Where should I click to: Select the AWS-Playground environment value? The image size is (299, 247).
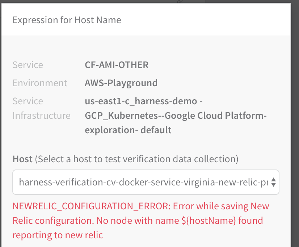pyautogui.click(x=121, y=83)
